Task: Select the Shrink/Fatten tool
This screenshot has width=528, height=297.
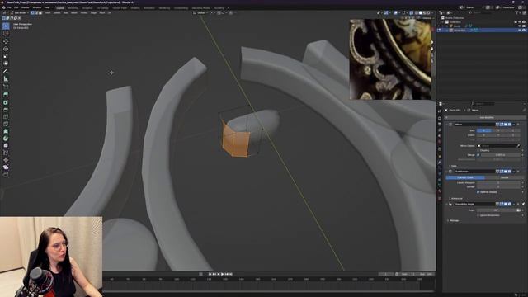Action: coord(6,160)
